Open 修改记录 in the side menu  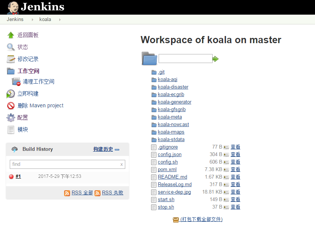click(x=28, y=59)
